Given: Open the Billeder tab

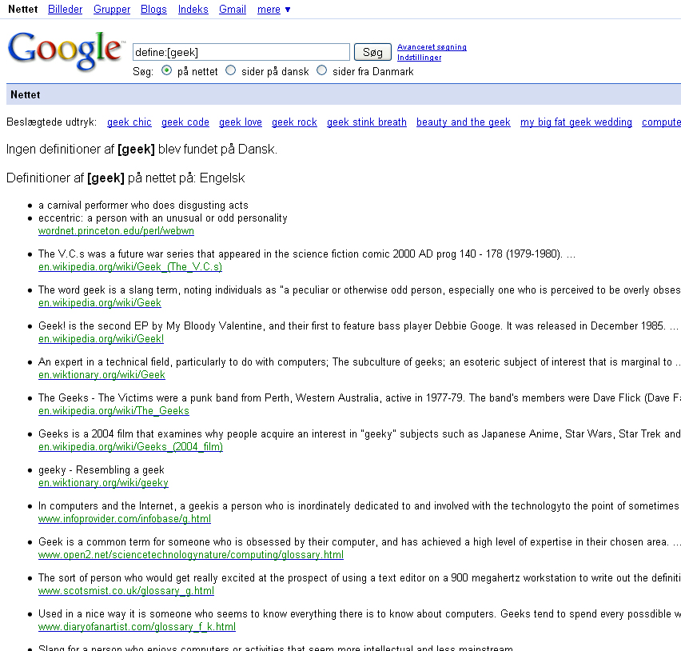Looking at the screenshot, I should point(65,10).
